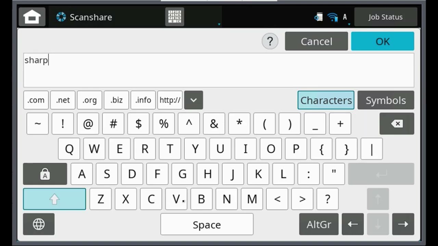Check the wireless network status icon
Screen dimensions: 438x246
tap(332, 17)
